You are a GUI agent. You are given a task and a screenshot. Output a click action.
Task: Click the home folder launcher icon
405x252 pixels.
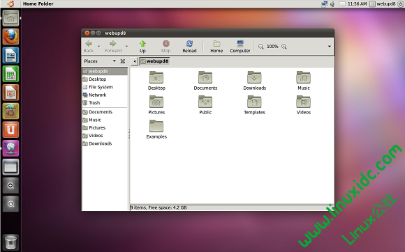pyautogui.click(x=10, y=18)
